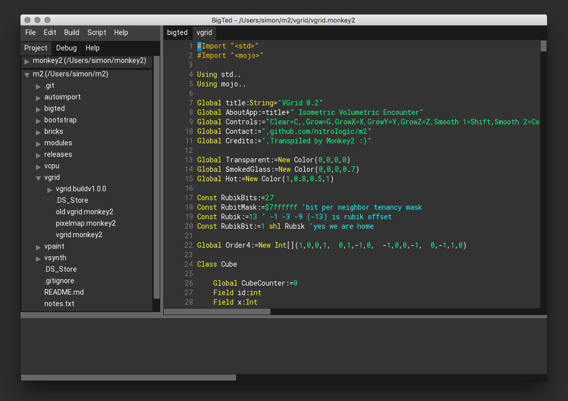
Task: Click the code editor vertical scrollbar thumb
Action: point(544,46)
